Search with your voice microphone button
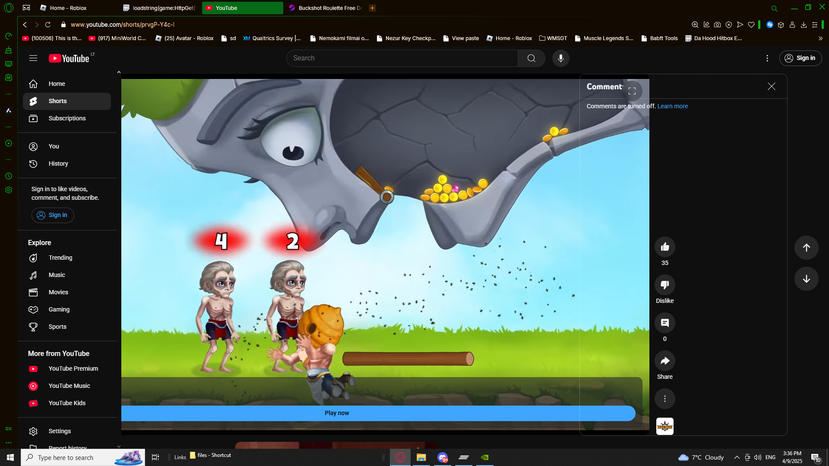Viewport: 829px width, 466px height. tap(560, 58)
